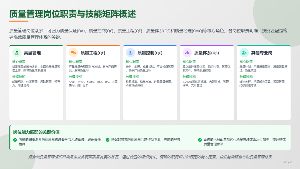Click the green check before 明确的职责划分
Viewport: 300px width, 169px height.
click(x=15, y=140)
